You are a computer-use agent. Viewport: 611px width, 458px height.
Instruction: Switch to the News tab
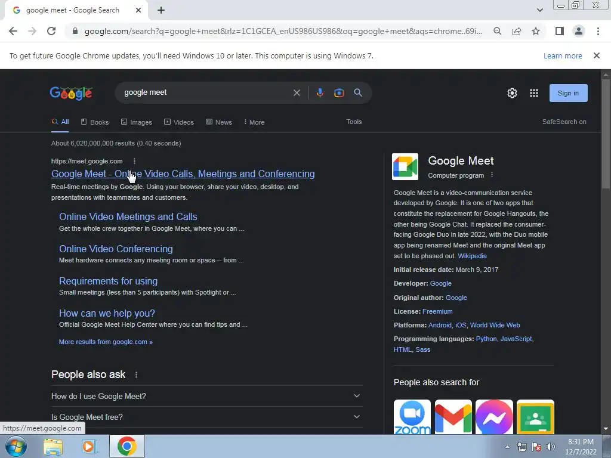218,122
